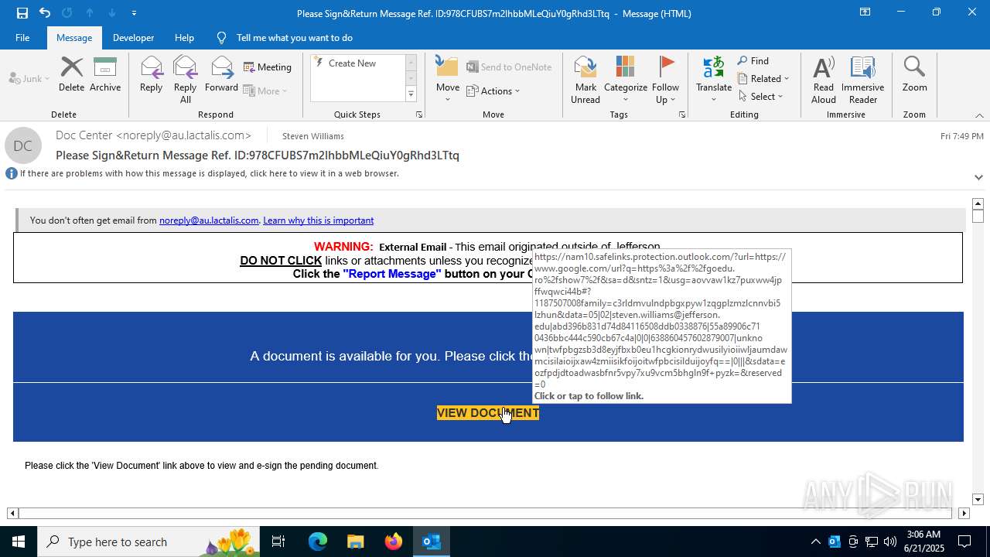Delete this email message
Image resolution: width=990 pixels, height=557 pixels.
coord(71,74)
